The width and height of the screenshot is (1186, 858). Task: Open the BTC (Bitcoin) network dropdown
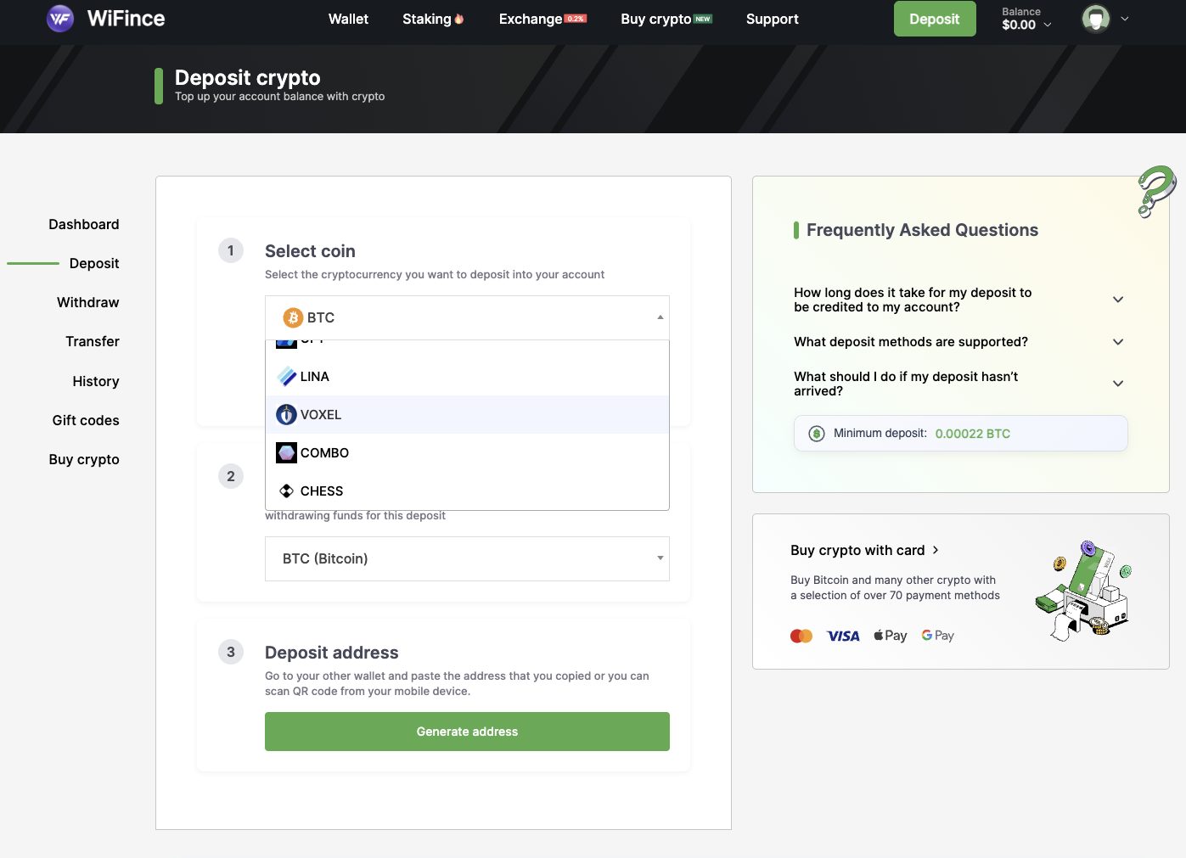point(467,558)
